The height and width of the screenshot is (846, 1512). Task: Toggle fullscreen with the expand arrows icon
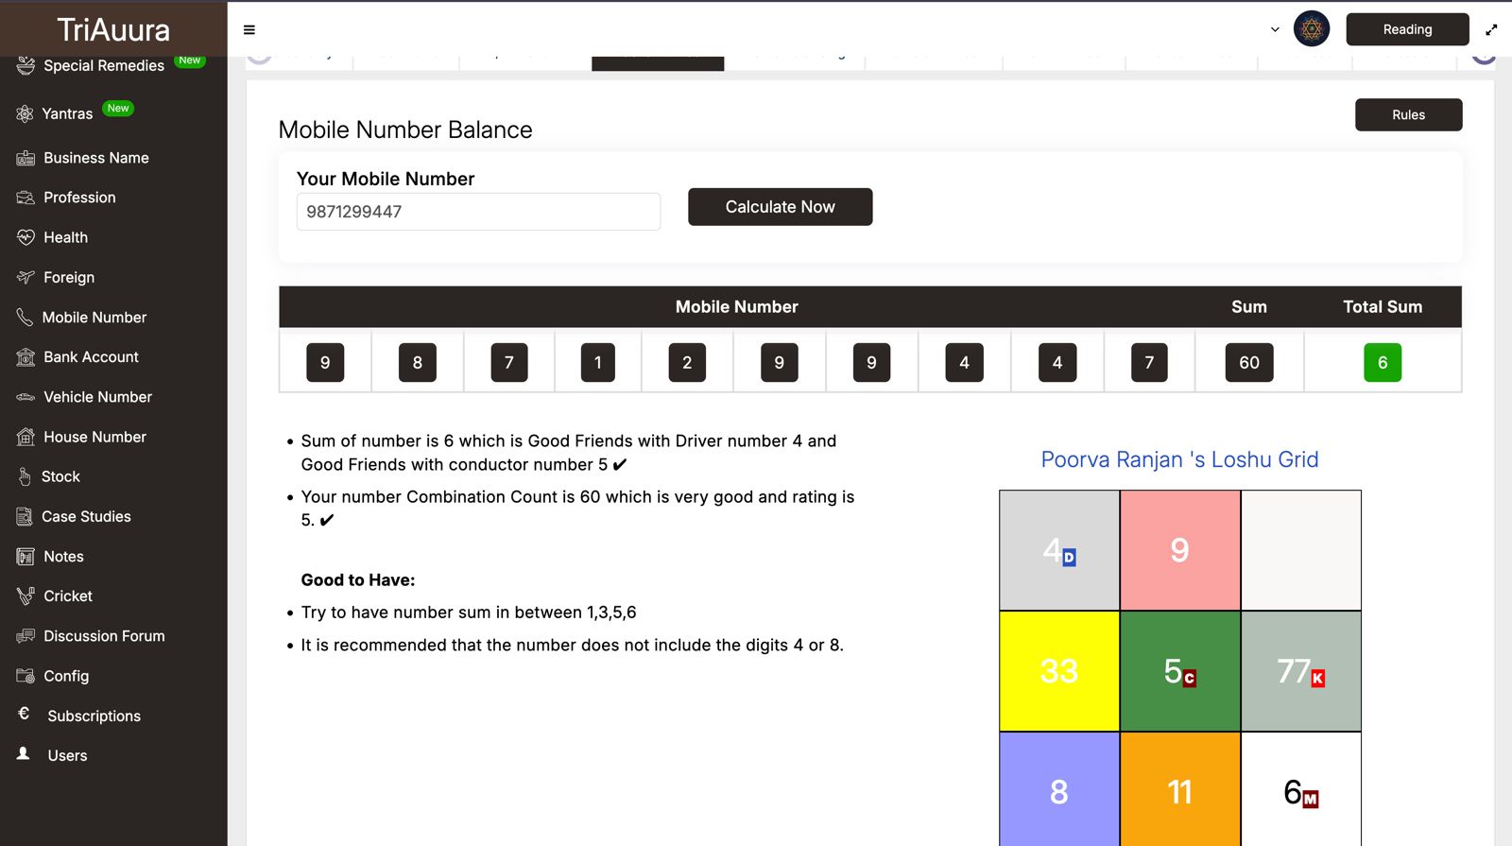[1491, 30]
